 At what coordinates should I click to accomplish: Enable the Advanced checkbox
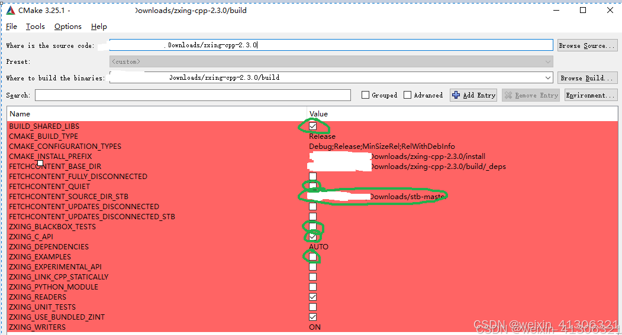pos(407,95)
